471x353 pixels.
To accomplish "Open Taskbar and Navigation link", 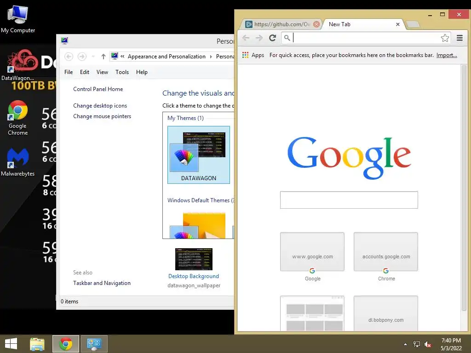I will [x=102, y=283].
